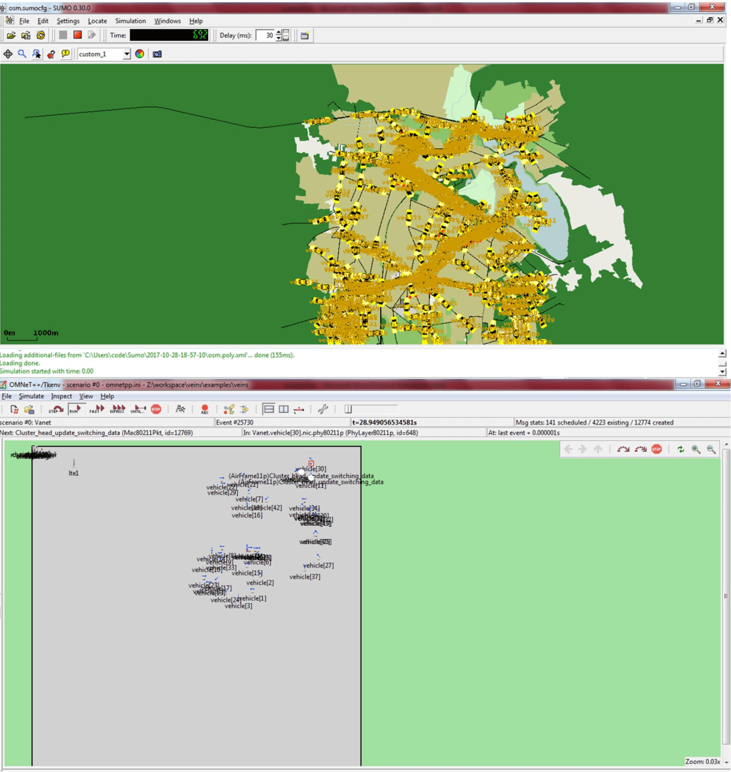Click the SUMO red stop simulation button
731x772 pixels.
point(78,35)
